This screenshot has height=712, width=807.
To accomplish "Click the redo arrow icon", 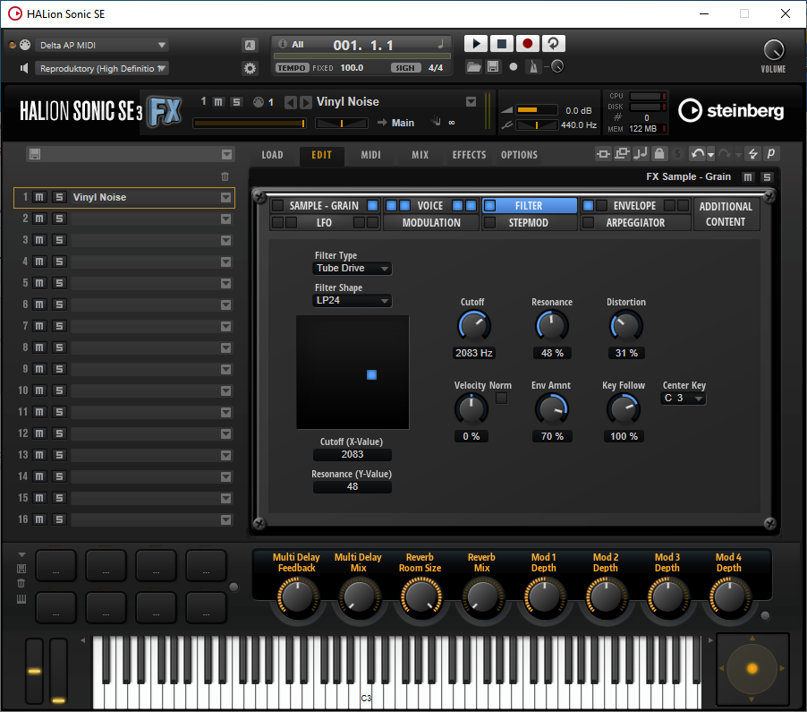I will click(x=724, y=153).
